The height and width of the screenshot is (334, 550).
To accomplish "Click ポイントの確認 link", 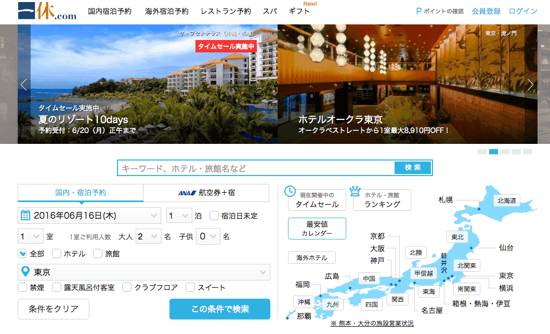I will point(443,11).
